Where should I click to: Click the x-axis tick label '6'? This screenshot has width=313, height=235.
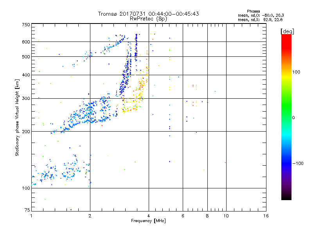[183, 216]
